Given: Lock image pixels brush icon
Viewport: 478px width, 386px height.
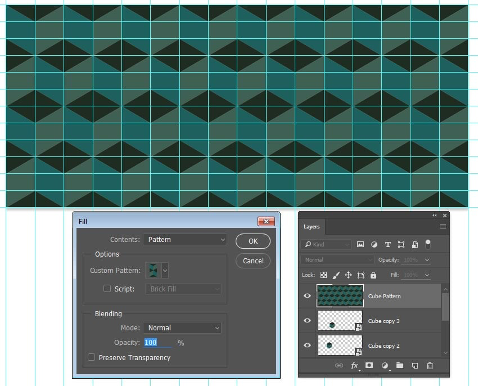Looking at the screenshot, I should (336, 275).
